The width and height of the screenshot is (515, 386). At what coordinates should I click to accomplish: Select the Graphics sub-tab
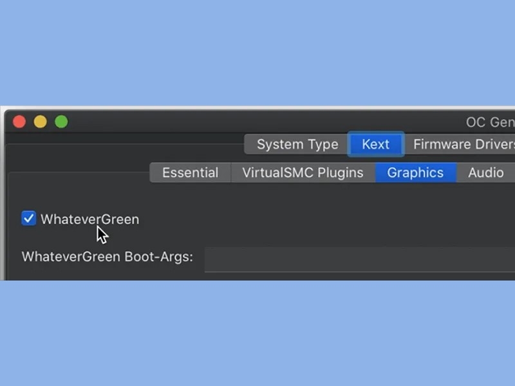click(415, 172)
